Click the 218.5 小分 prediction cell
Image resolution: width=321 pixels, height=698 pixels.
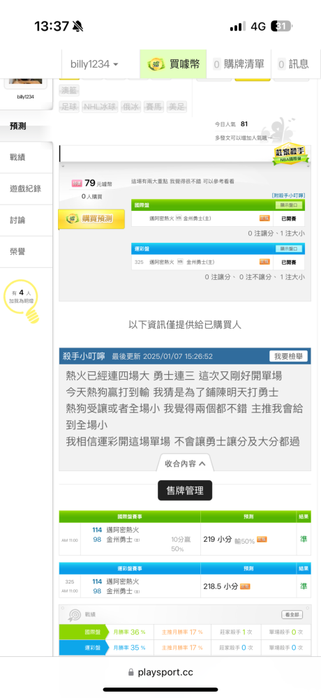click(249, 586)
